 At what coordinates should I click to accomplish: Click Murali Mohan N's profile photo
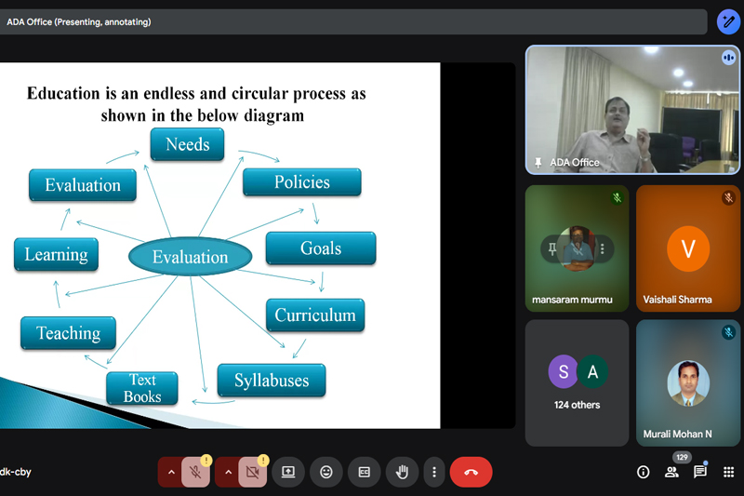click(688, 383)
